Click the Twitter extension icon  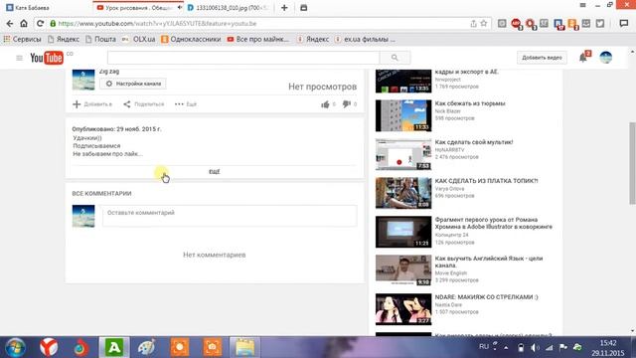(x=600, y=24)
